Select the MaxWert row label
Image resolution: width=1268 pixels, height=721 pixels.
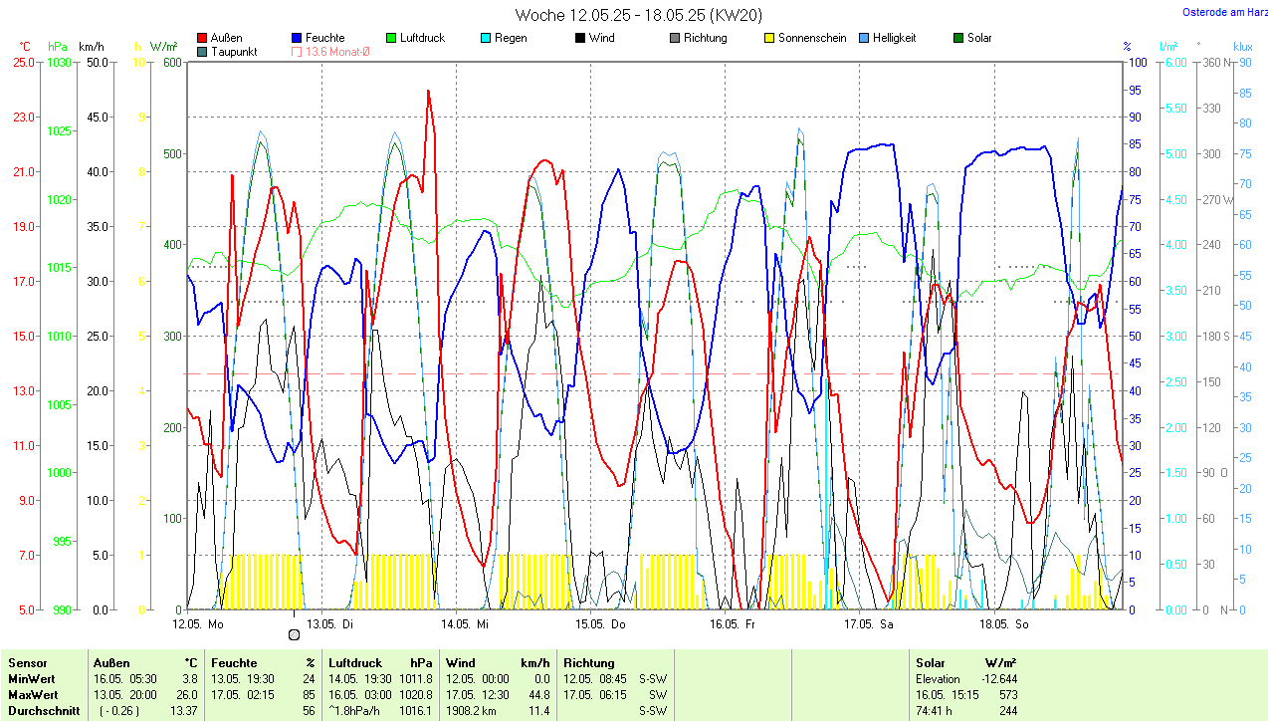point(33,695)
